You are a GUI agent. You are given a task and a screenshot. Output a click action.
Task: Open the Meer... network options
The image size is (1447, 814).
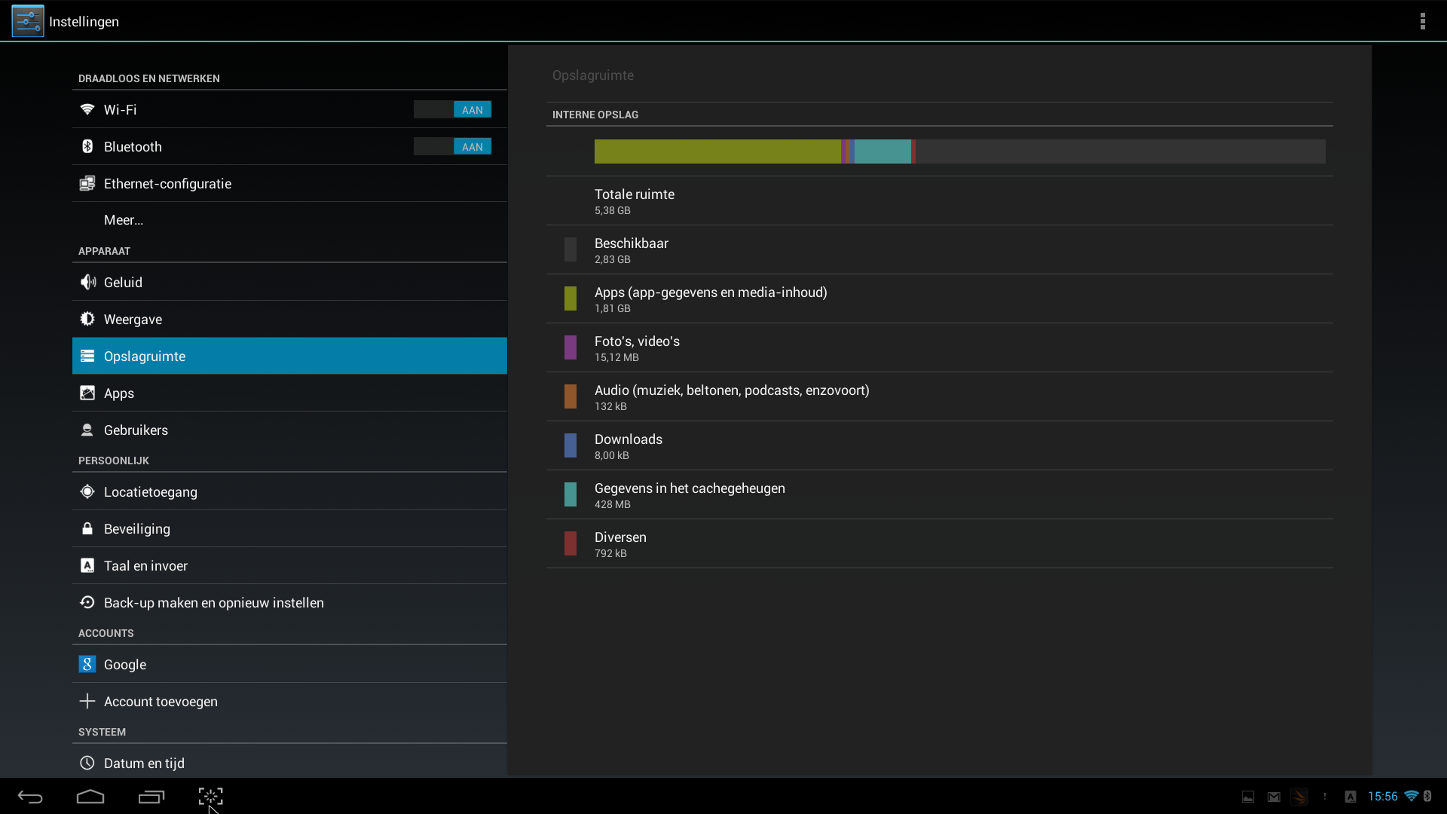289,220
